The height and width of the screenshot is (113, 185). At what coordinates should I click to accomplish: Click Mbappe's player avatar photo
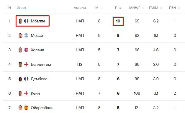click(20, 21)
